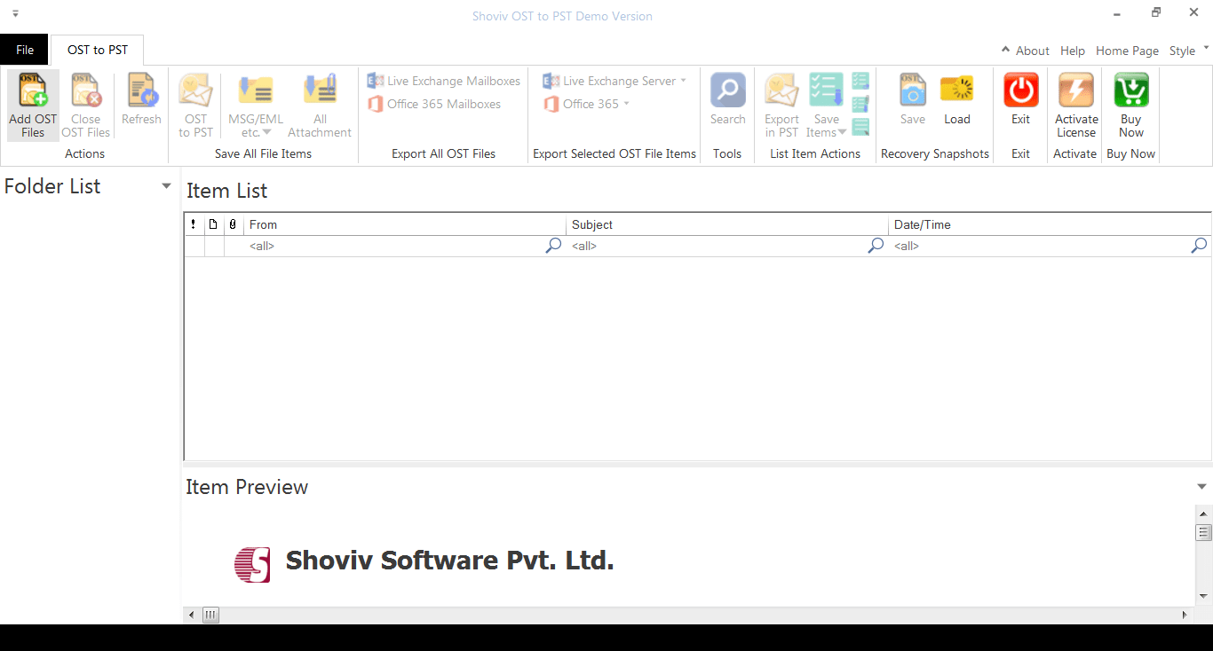Image resolution: width=1213 pixels, height=651 pixels.
Task: Sort by the Subject column header
Action: coord(727,224)
